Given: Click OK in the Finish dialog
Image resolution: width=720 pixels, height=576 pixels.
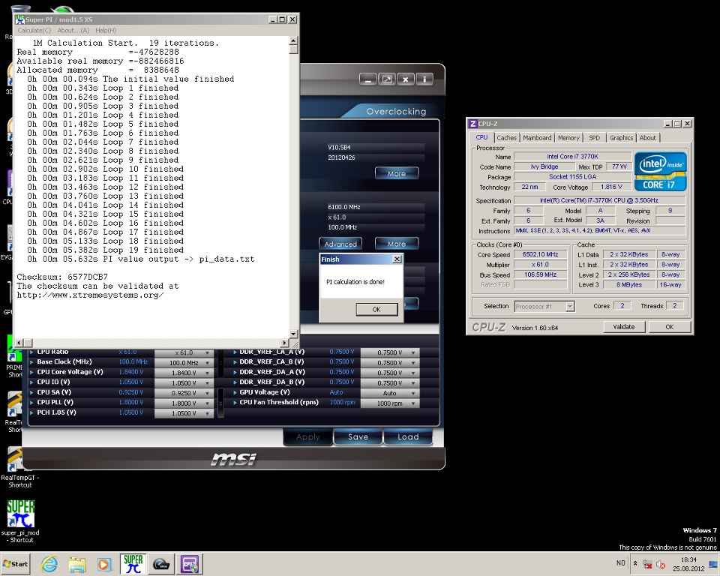Looking at the screenshot, I should click(x=376, y=310).
